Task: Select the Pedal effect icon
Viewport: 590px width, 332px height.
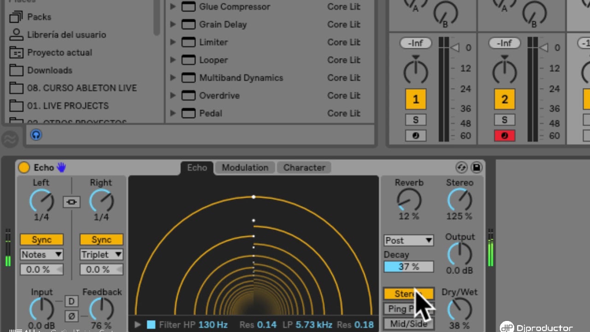Action: (x=188, y=113)
